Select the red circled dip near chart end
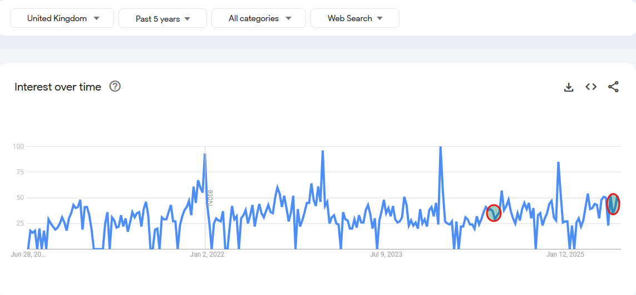Image resolution: width=636 pixels, height=295 pixels. 613,204
